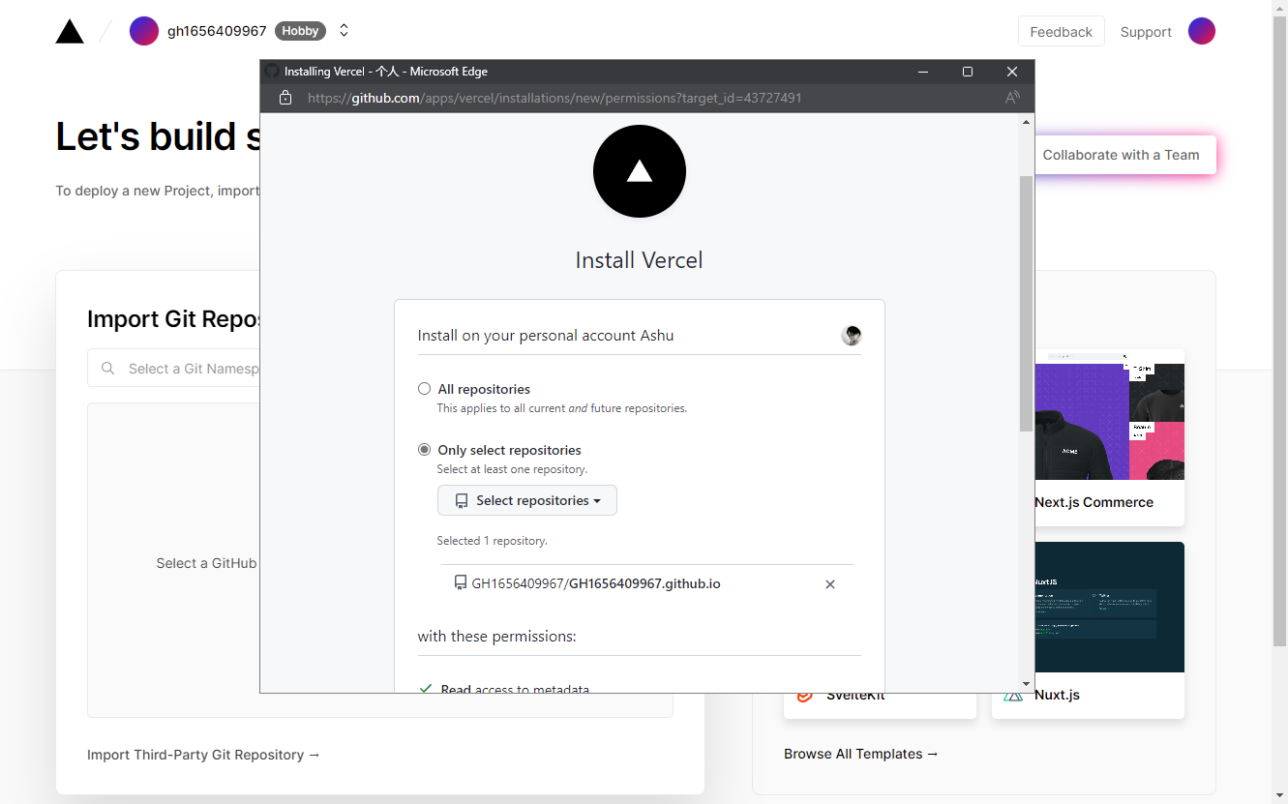Open the Support link
1288x804 pixels.
click(1146, 32)
